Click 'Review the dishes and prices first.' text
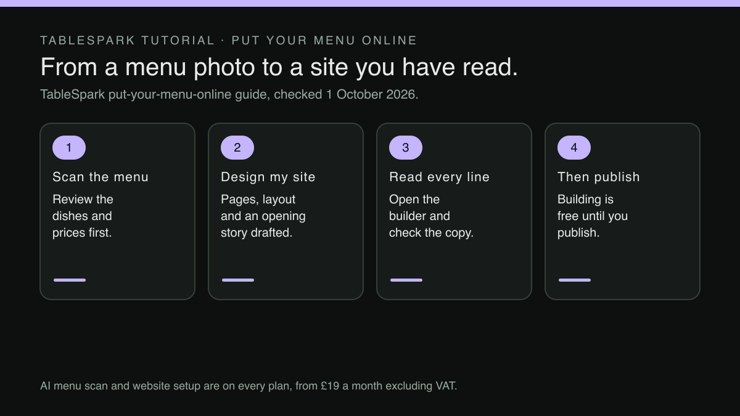 point(83,216)
